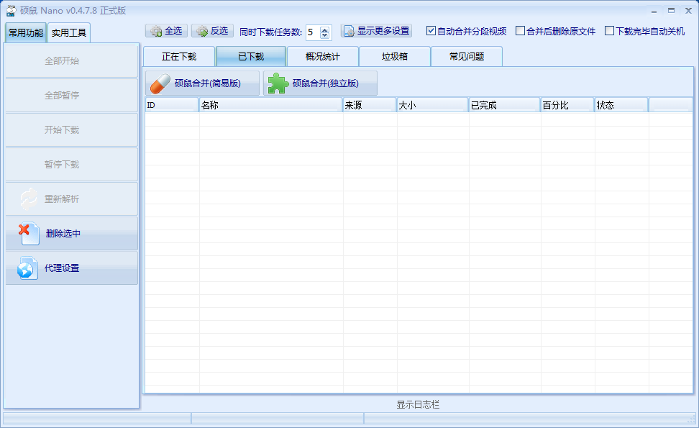The height and width of the screenshot is (428, 699).
Task: Click the 显示更多设置 document icon
Action: 349,31
